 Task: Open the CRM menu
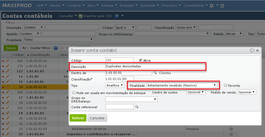42,6
